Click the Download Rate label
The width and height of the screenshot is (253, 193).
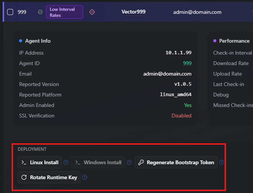pos(231,63)
